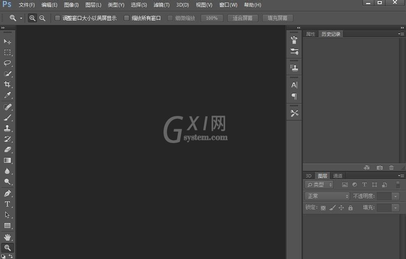Select the Spot Healing Brush tool
This screenshot has width=406, height=259.
7,107
